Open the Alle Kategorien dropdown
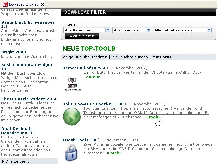Screen dimensions: 217x165 (87, 30)
